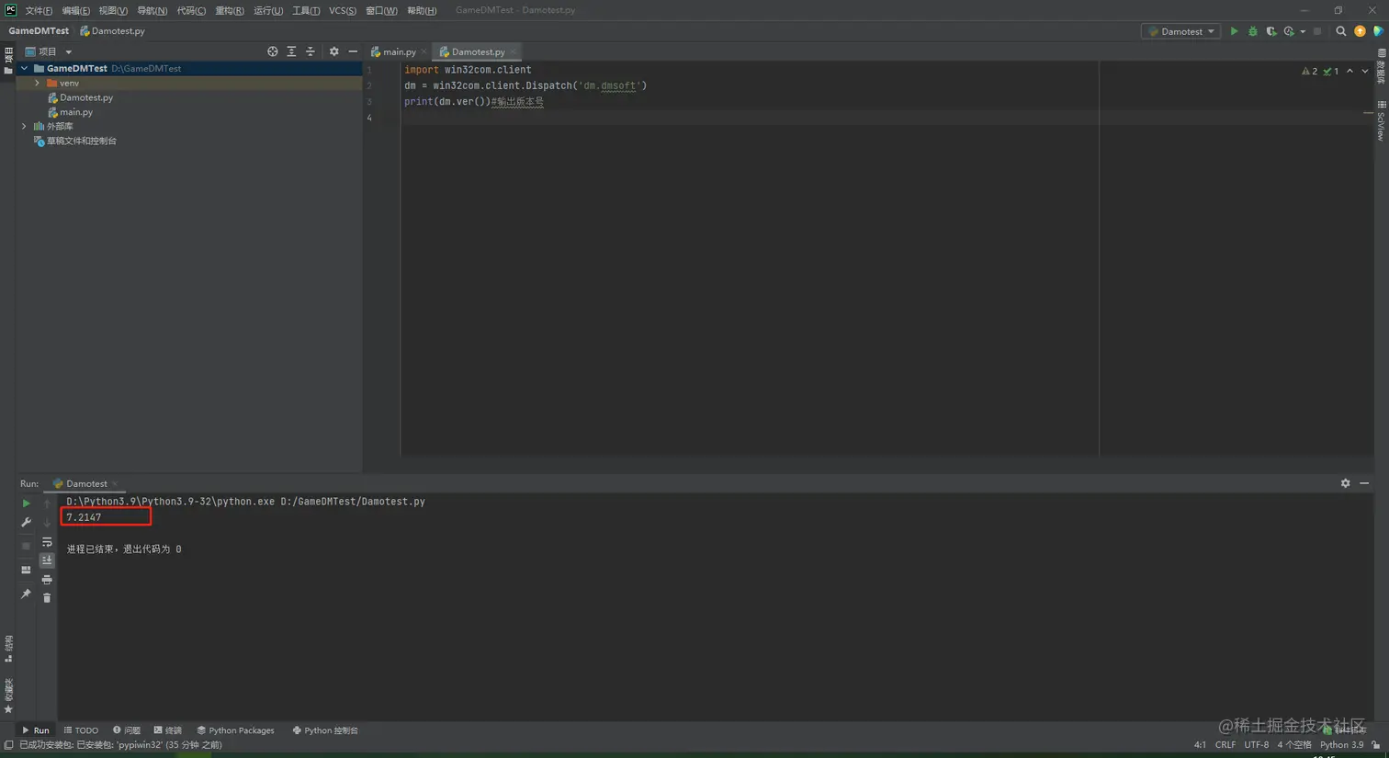Open the 重构(R) menu
The image size is (1389, 758).
pyautogui.click(x=230, y=11)
